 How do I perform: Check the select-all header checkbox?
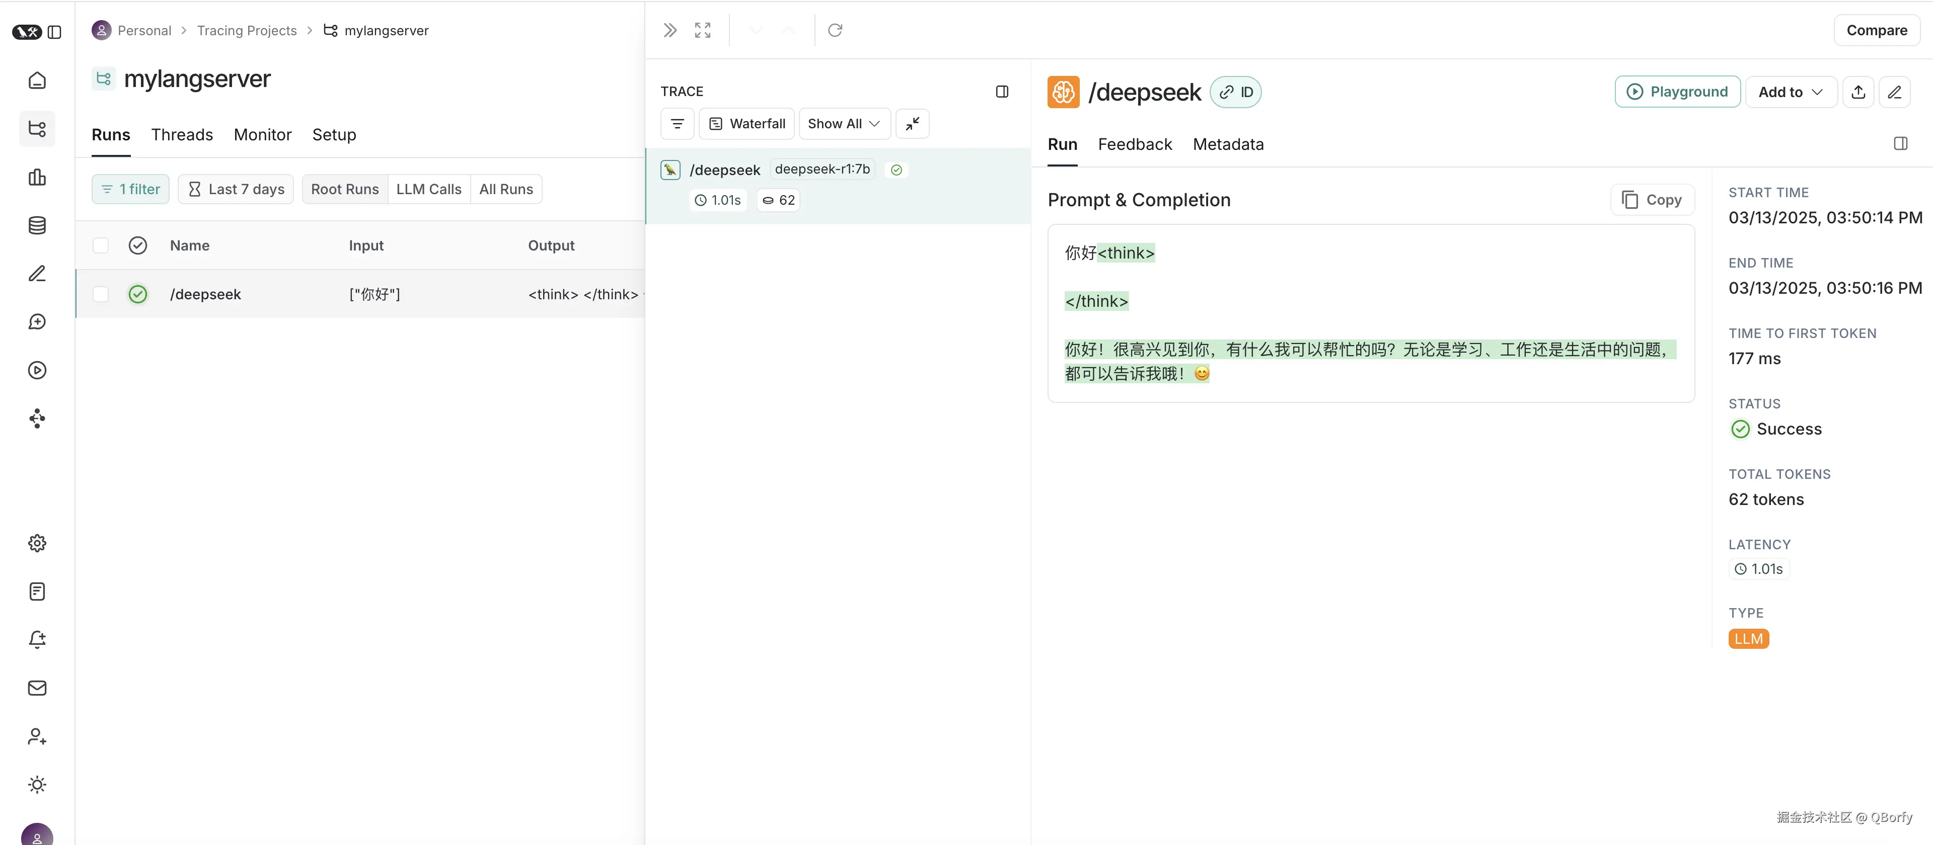[101, 246]
